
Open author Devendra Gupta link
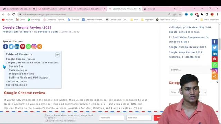[x=48, y=32]
